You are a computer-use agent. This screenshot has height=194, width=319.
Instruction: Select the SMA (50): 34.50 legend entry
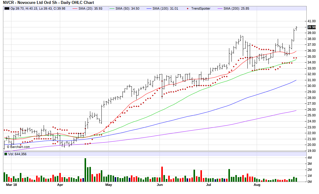(x=124, y=8)
